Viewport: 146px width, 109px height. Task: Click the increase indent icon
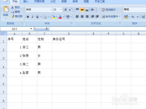coord(97,17)
